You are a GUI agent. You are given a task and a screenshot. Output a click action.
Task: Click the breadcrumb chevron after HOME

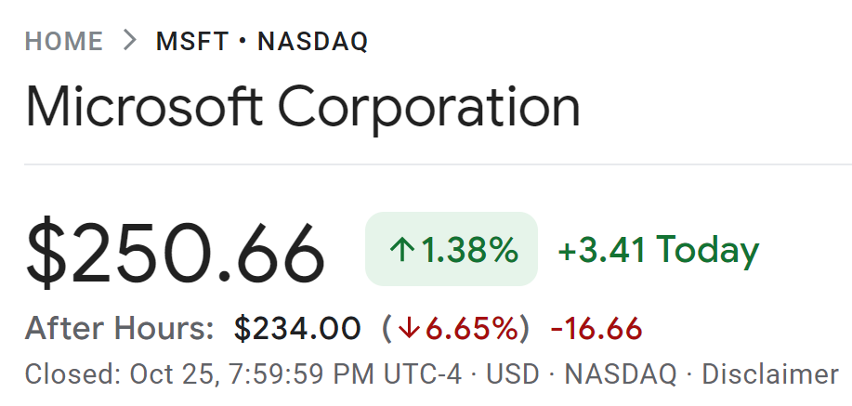pos(129,41)
